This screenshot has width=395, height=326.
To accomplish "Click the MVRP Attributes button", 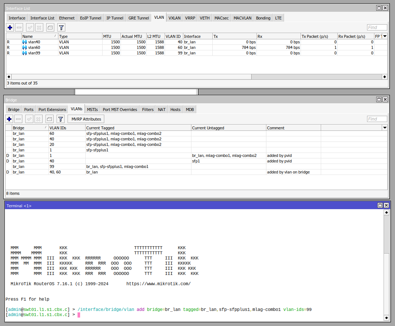I will pos(86,119).
